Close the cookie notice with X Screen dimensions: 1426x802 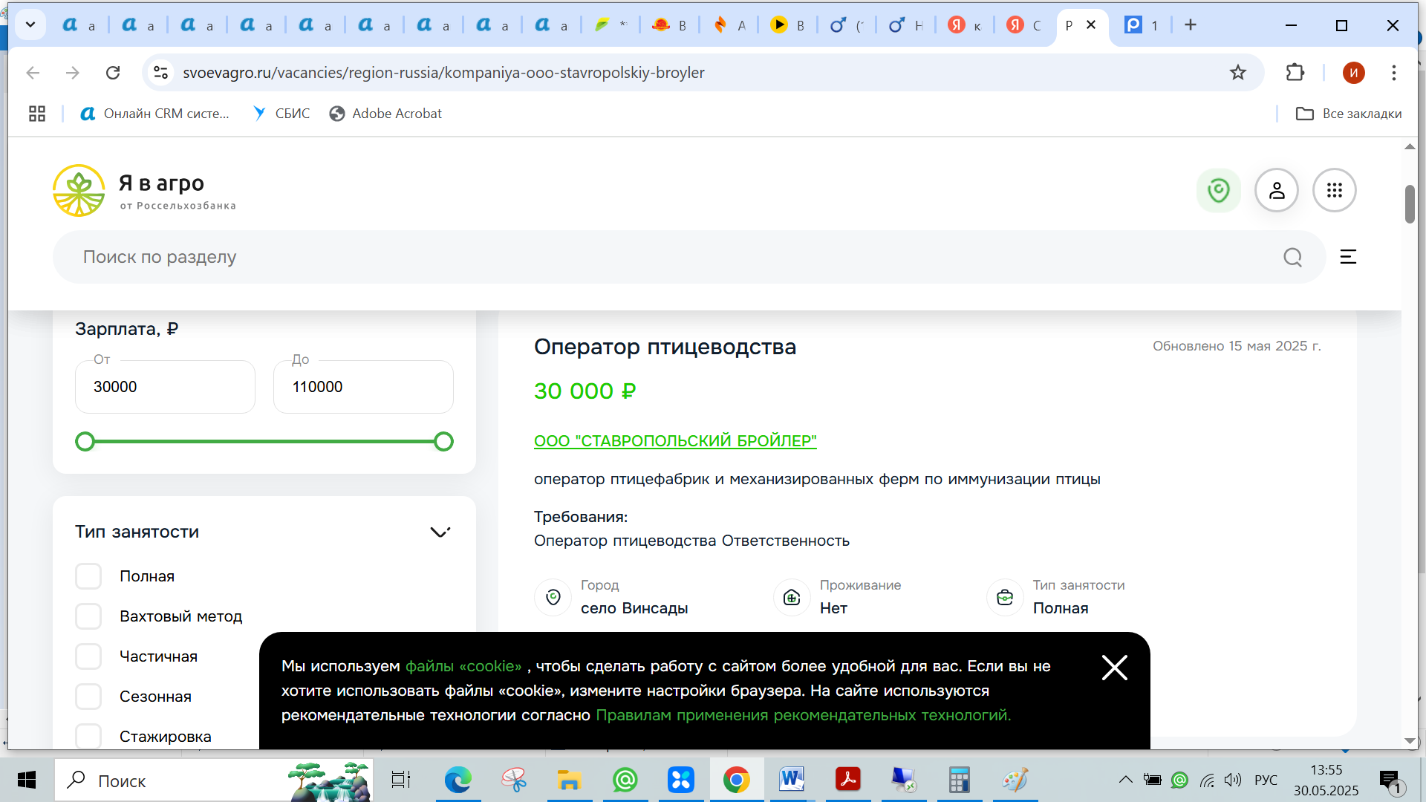(1114, 668)
